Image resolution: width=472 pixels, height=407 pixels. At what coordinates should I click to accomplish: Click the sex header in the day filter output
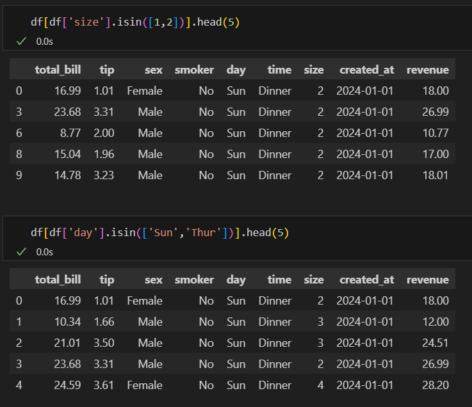click(x=154, y=280)
